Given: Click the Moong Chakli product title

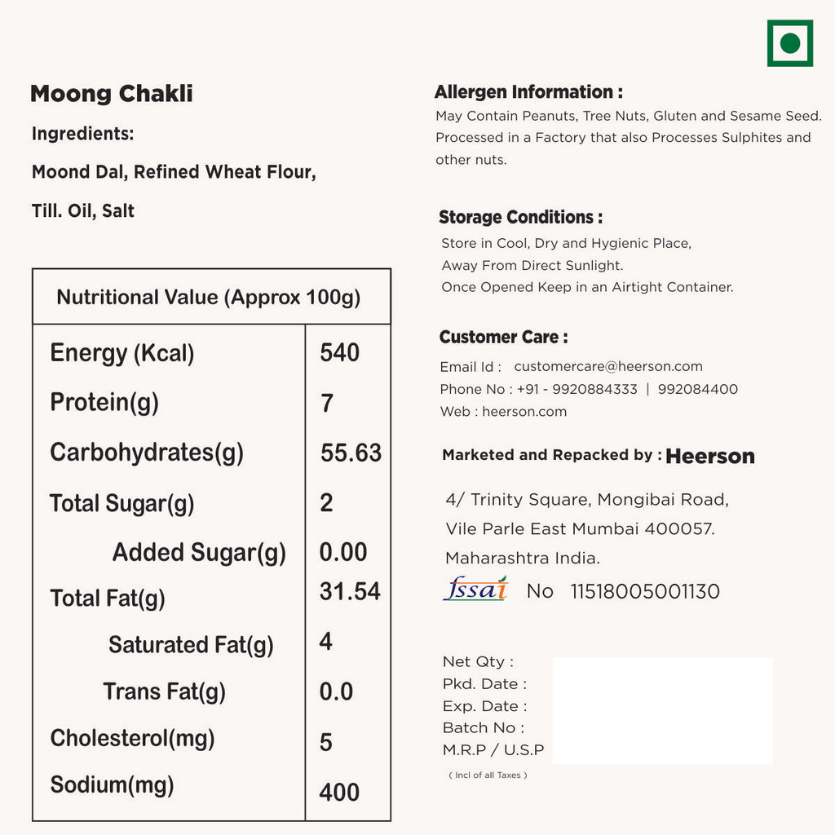Looking at the screenshot, I should click(x=112, y=94).
